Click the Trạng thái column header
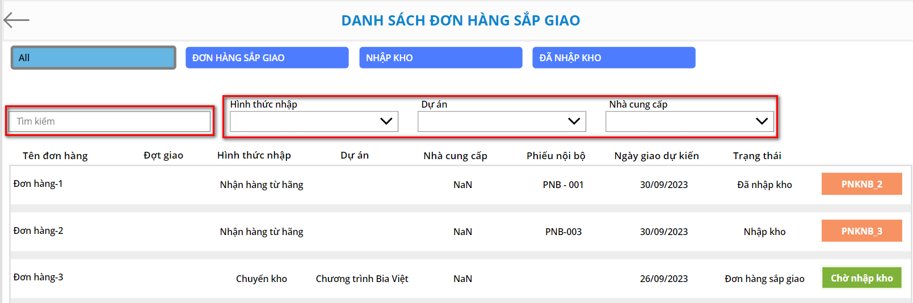Image resolution: width=913 pixels, height=303 pixels. pyautogui.click(x=757, y=156)
